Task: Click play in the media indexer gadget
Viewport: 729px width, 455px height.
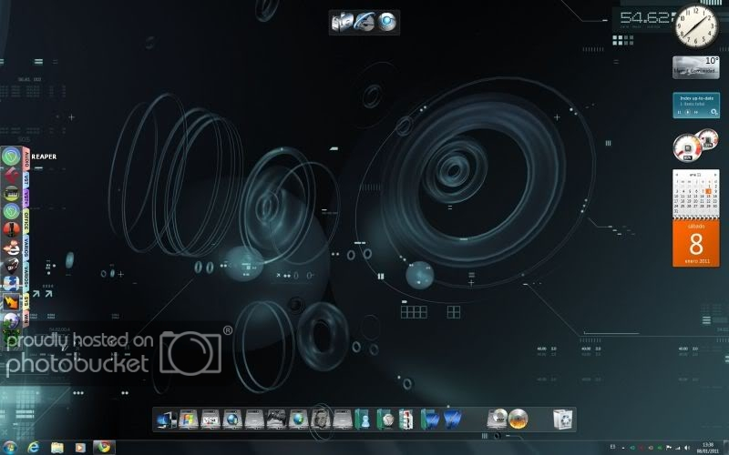Action: (688, 112)
